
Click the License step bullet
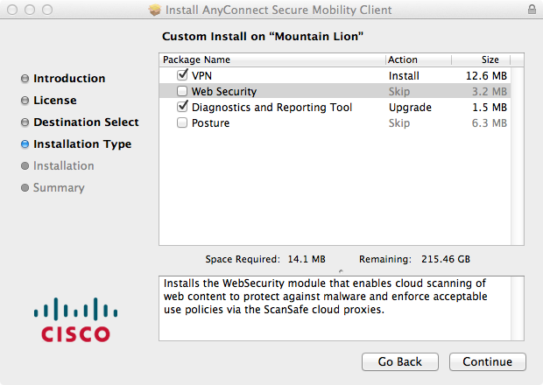[x=25, y=101]
